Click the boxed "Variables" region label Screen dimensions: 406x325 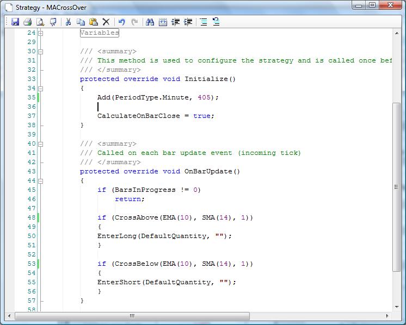pos(100,33)
